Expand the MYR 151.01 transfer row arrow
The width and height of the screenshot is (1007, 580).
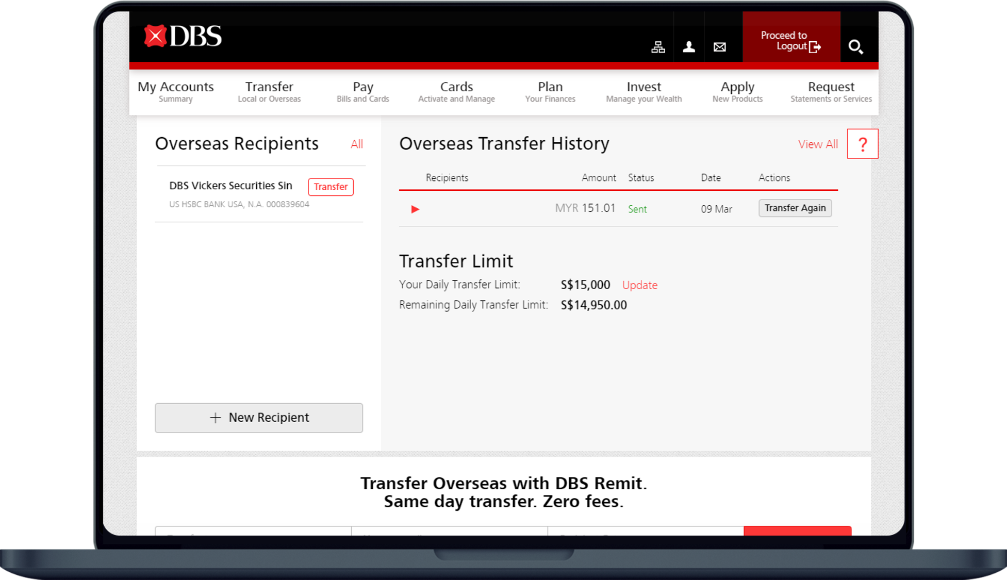(x=415, y=209)
